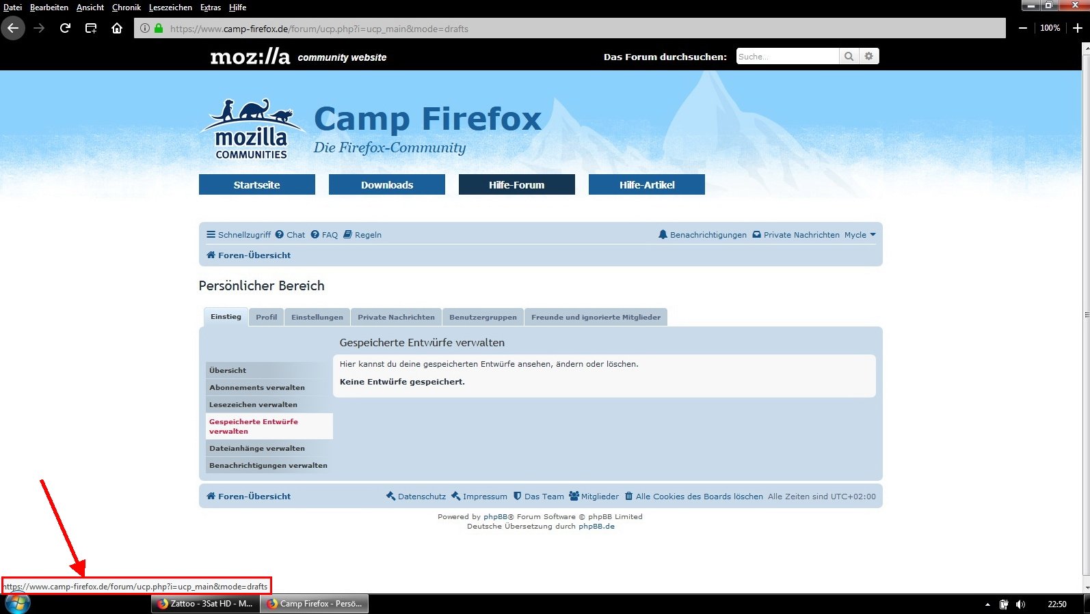This screenshot has height=614, width=1090.
Task: View Das Team page
Action: pyautogui.click(x=539, y=496)
